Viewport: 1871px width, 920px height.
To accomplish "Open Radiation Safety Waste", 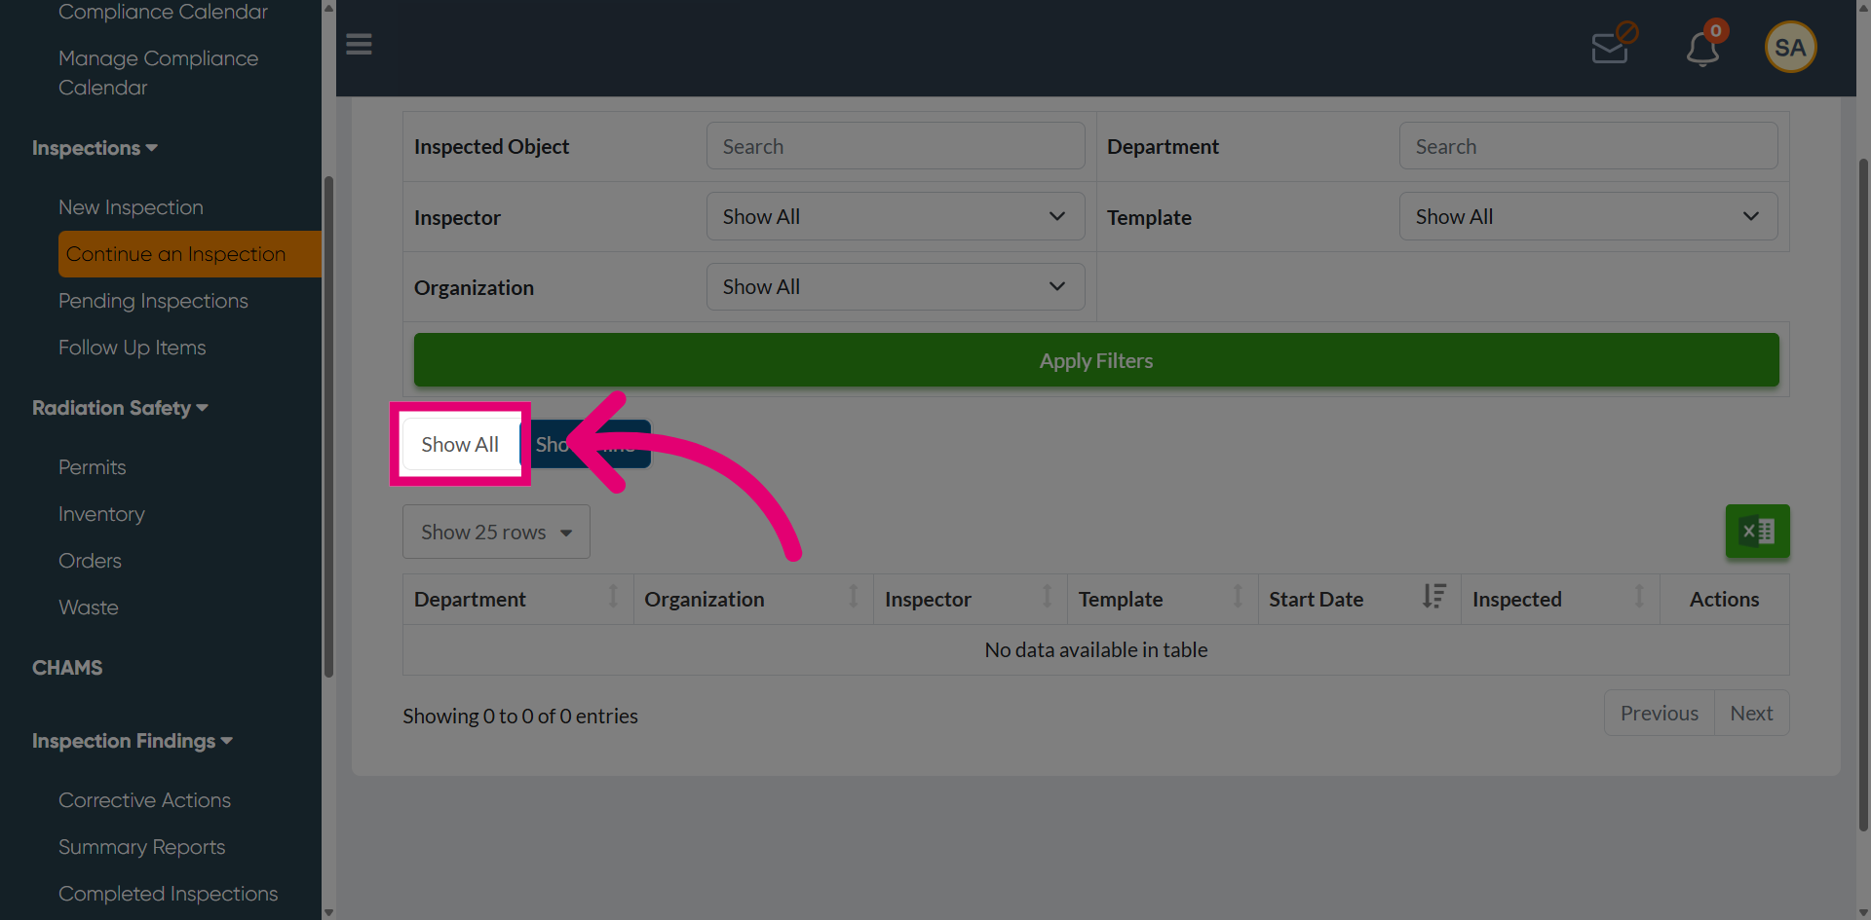I will click(x=88, y=607).
